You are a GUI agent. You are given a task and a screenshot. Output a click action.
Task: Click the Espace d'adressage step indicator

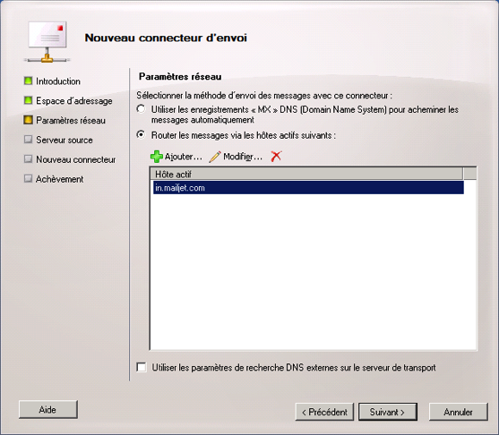28,100
